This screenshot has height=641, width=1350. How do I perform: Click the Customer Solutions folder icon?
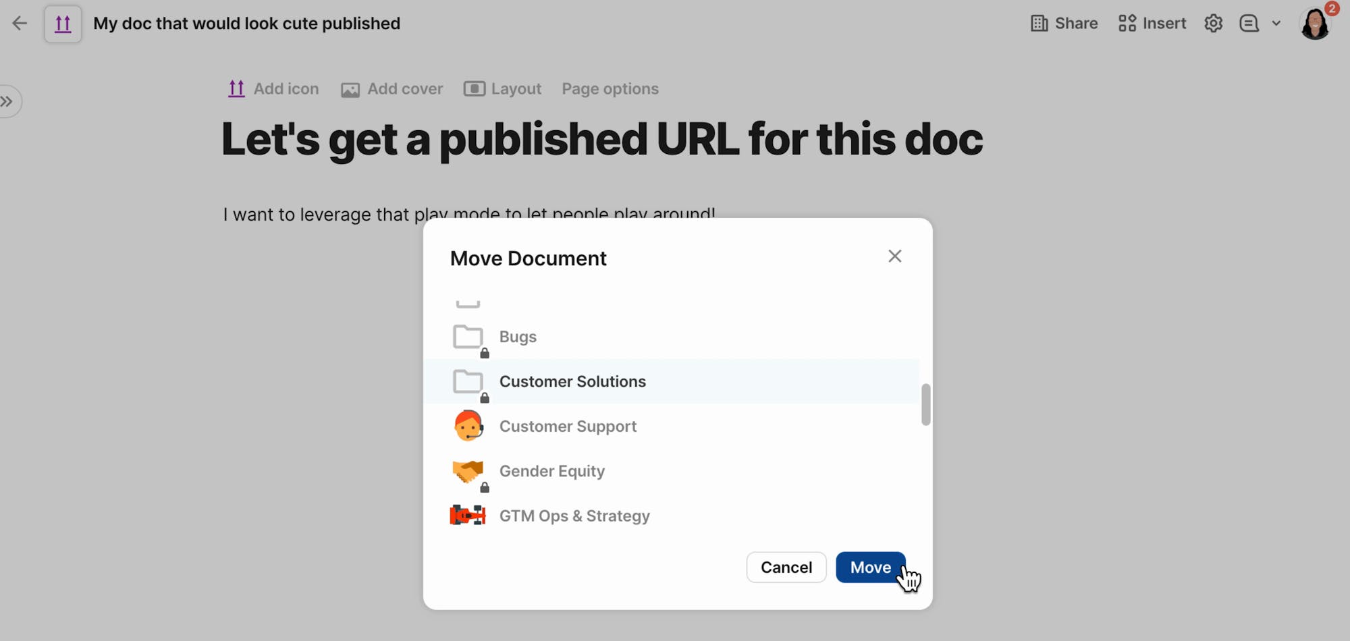pos(468,382)
